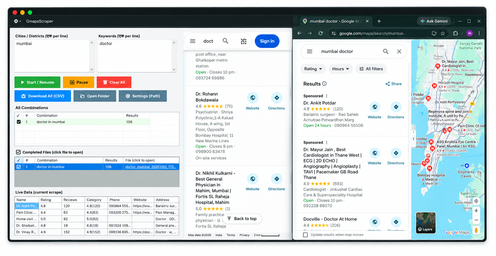The width and height of the screenshot is (496, 256).
Task: Expand the Rating filter dropdown
Action: coord(313,69)
